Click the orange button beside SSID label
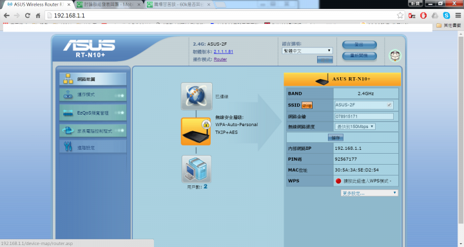The width and height of the screenshot is (464, 247). (x=307, y=105)
